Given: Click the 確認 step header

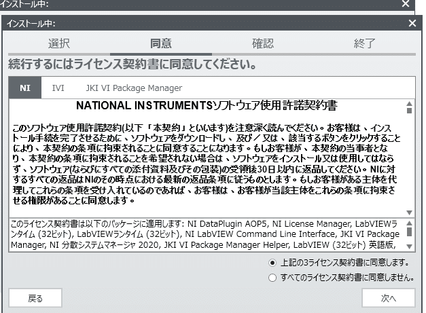Looking at the screenshot, I should click(x=263, y=43).
